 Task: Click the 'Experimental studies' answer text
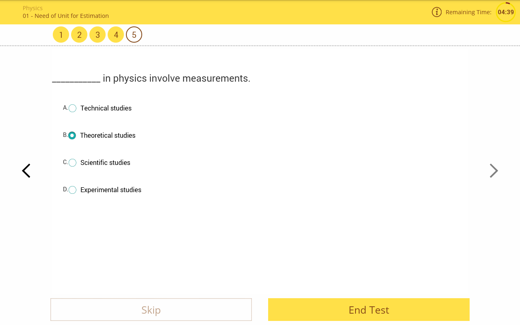[x=111, y=190]
